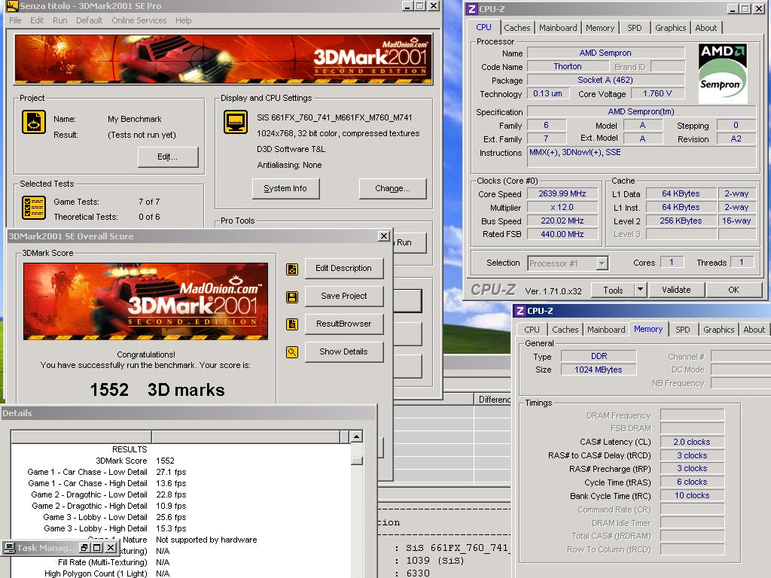Select SPD tab in lower CPU-Z window
Image resolution: width=771 pixels, height=578 pixels.
[682, 330]
